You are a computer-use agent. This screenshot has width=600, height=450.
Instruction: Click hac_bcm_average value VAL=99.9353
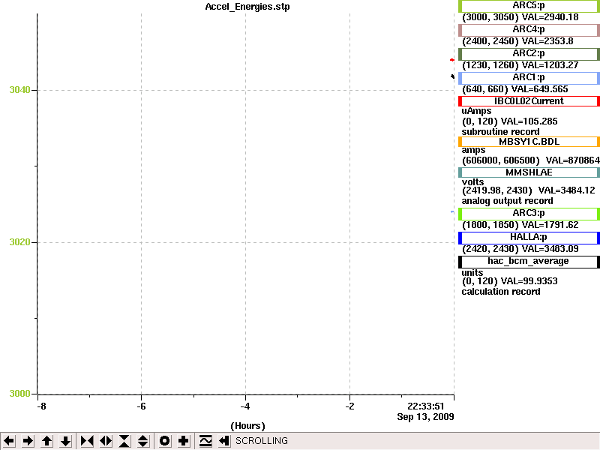coord(529,281)
